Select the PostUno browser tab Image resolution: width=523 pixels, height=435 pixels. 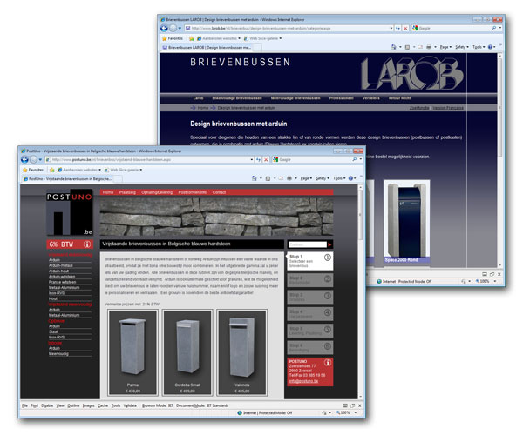67,178
